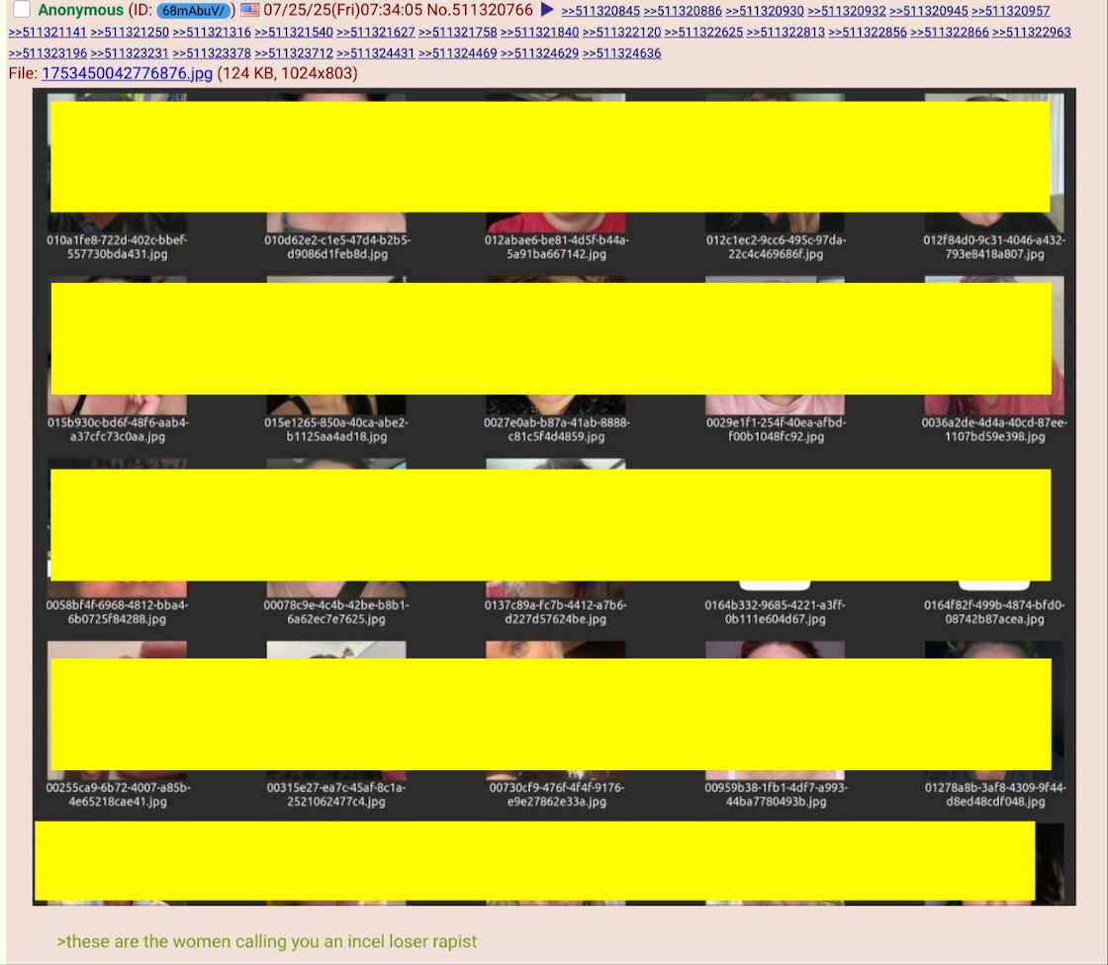Open backlink >>511323712
Screen dimensions: 1108x965
pos(294,53)
